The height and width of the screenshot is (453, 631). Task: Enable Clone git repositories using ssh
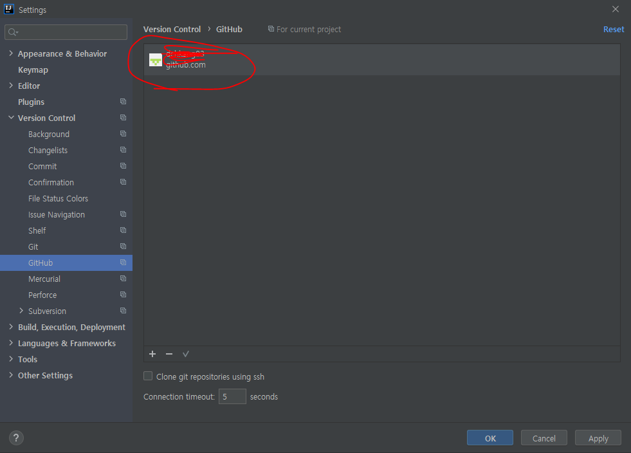point(148,376)
